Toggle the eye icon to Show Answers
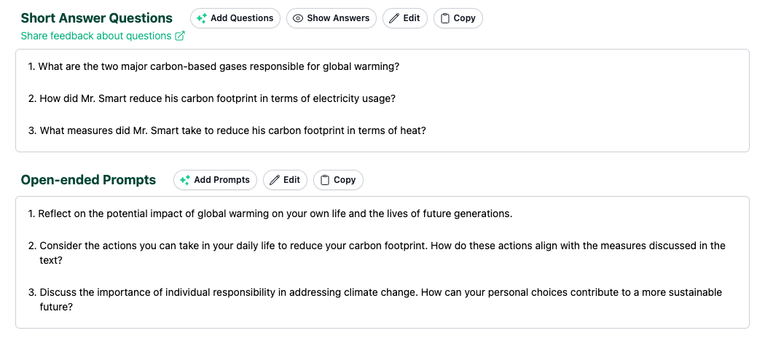The width and height of the screenshot is (765, 341). 297,18
